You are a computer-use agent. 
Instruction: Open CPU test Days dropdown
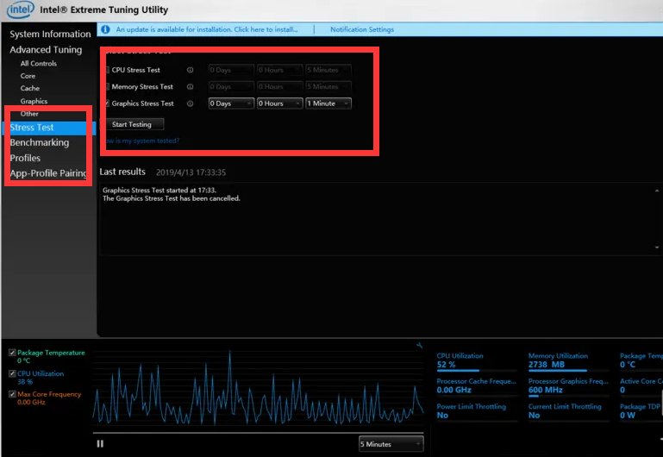click(x=231, y=70)
